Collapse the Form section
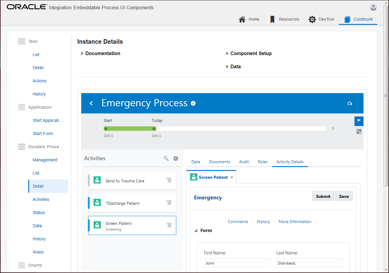Viewport: 389px width, 273px height. (x=196, y=231)
